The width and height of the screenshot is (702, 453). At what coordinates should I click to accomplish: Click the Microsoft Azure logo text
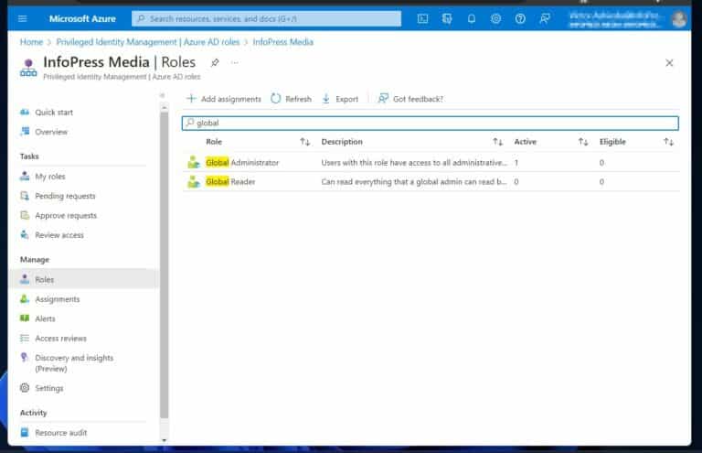82,19
